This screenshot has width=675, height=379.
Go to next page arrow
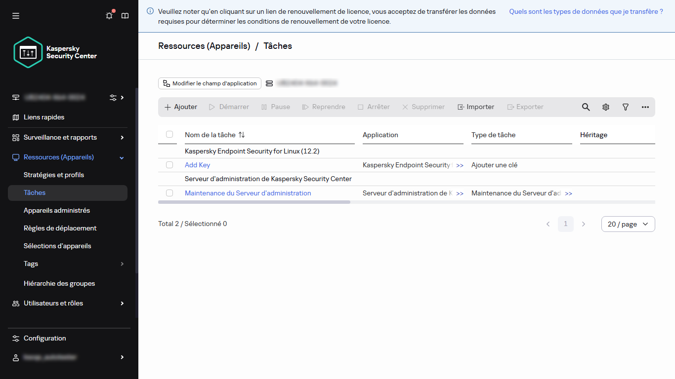[x=584, y=224]
